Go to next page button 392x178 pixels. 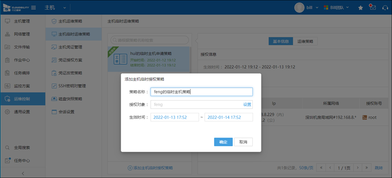click(x=358, y=167)
